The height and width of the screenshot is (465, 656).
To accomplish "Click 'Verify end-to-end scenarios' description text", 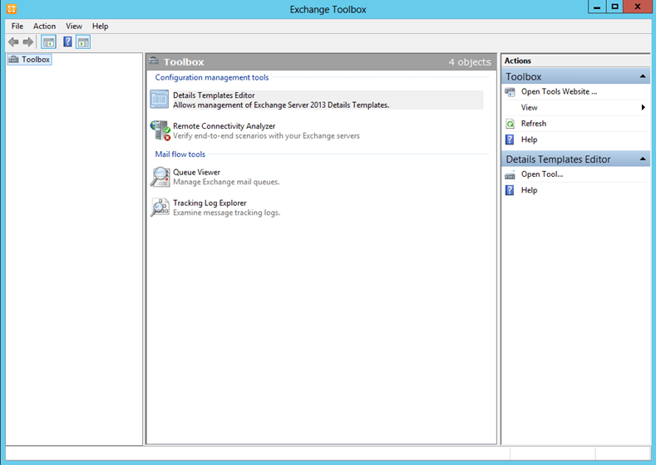I will click(267, 136).
